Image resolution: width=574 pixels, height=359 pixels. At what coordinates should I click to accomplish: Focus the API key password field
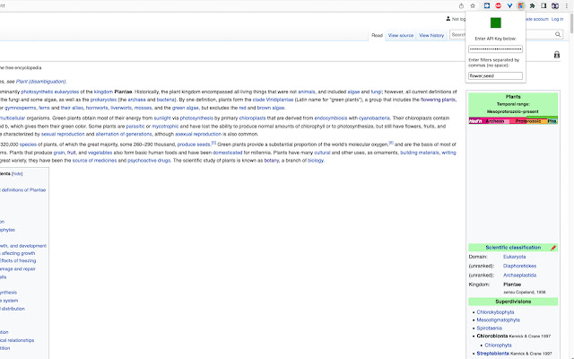(495, 48)
